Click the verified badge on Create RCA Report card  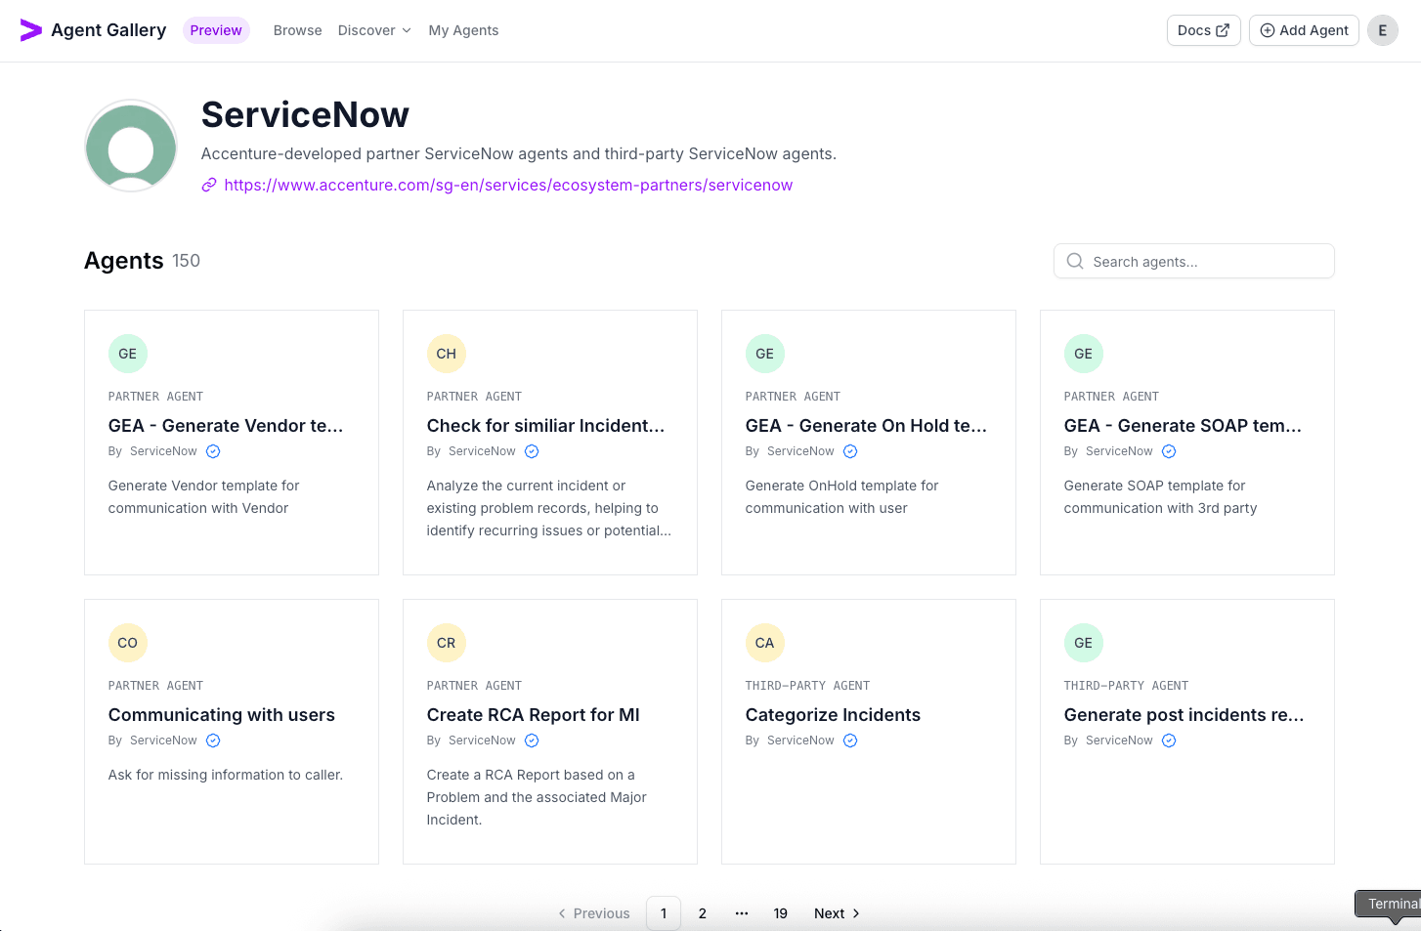(x=531, y=741)
